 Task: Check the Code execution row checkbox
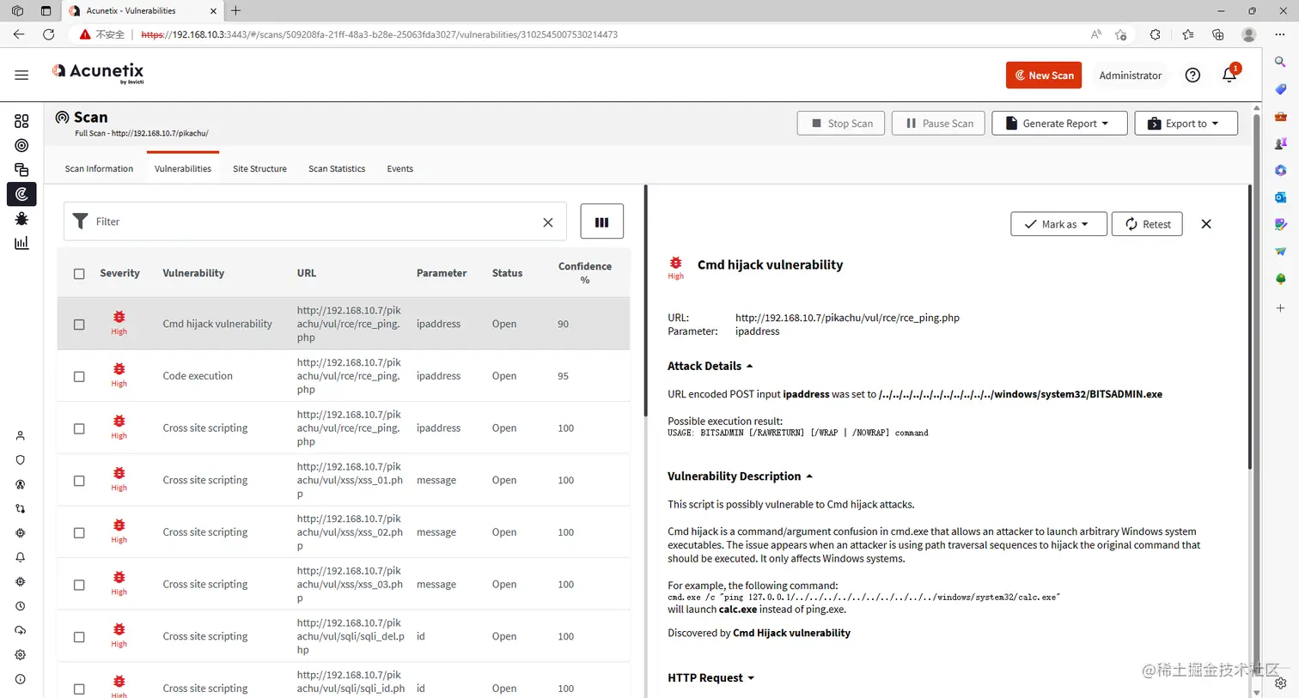79,377
